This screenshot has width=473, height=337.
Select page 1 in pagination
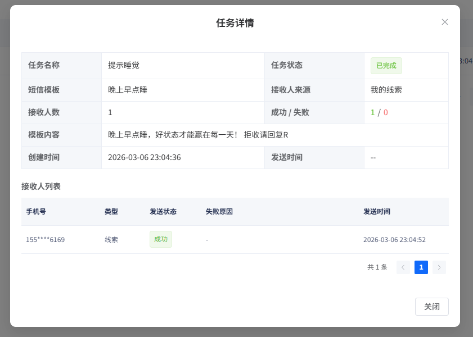coord(421,267)
